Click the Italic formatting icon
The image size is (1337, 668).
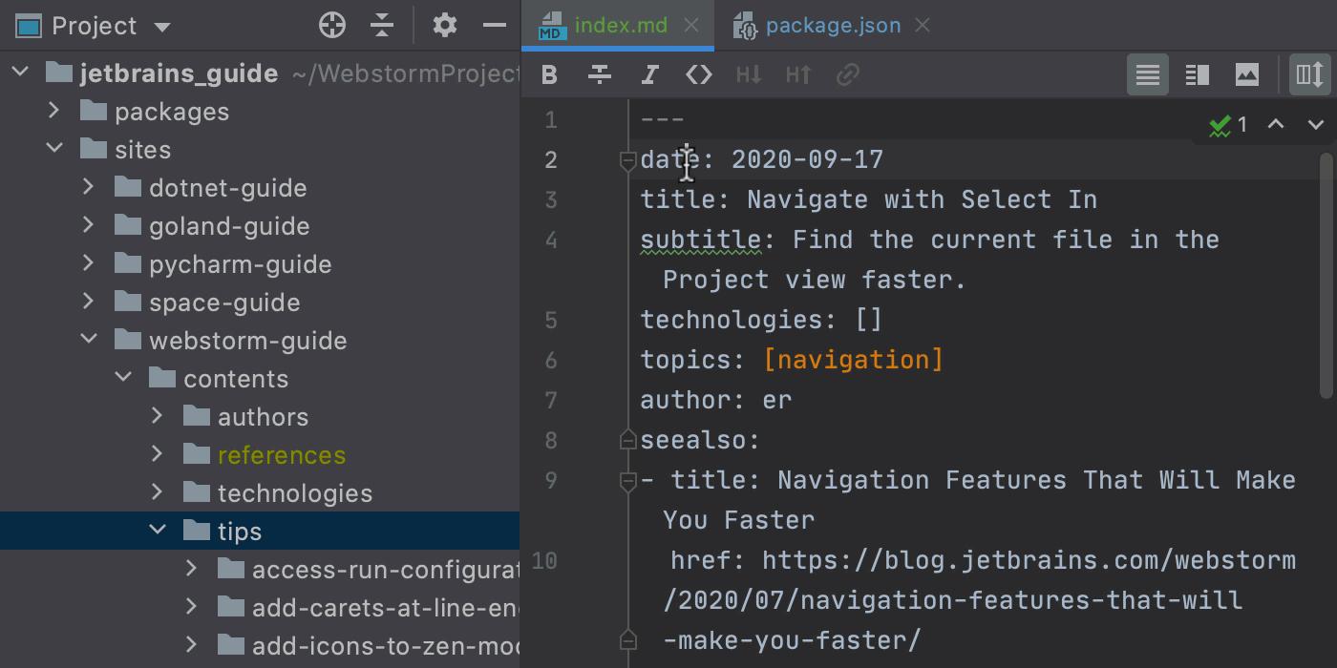point(649,74)
